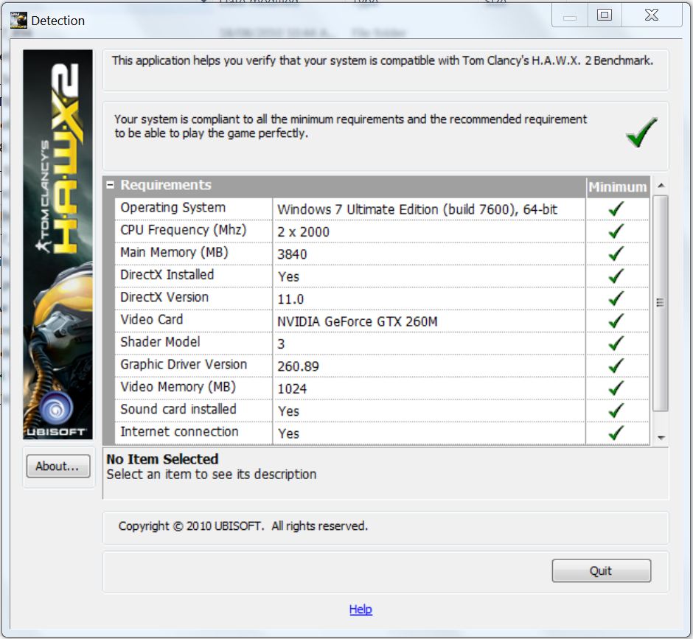Click the H.A.W.X. 2 banner image
Screen dimensions: 693x639
(58, 245)
